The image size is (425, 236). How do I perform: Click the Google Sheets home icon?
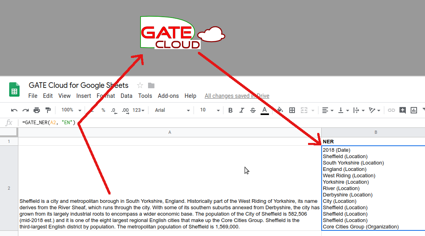point(14,89)
